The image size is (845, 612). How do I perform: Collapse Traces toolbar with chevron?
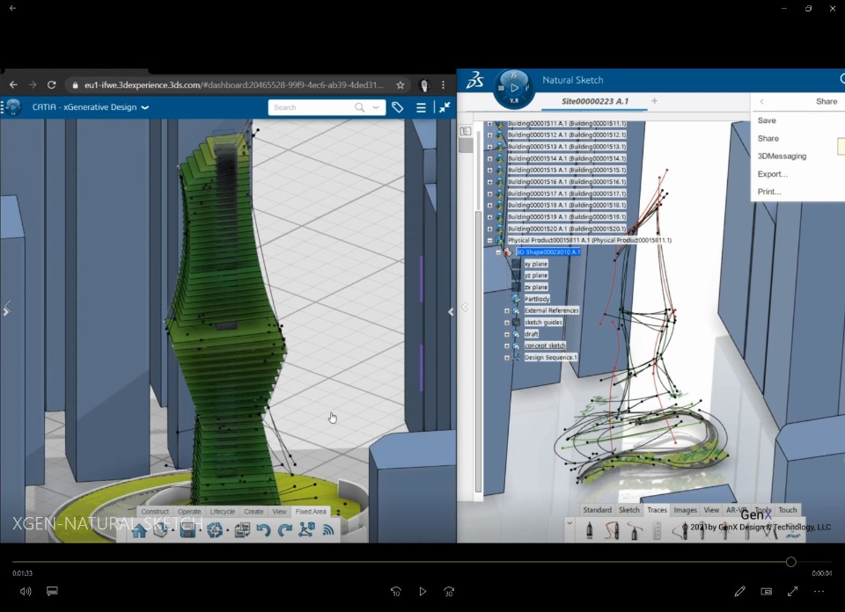click(569, 522)
